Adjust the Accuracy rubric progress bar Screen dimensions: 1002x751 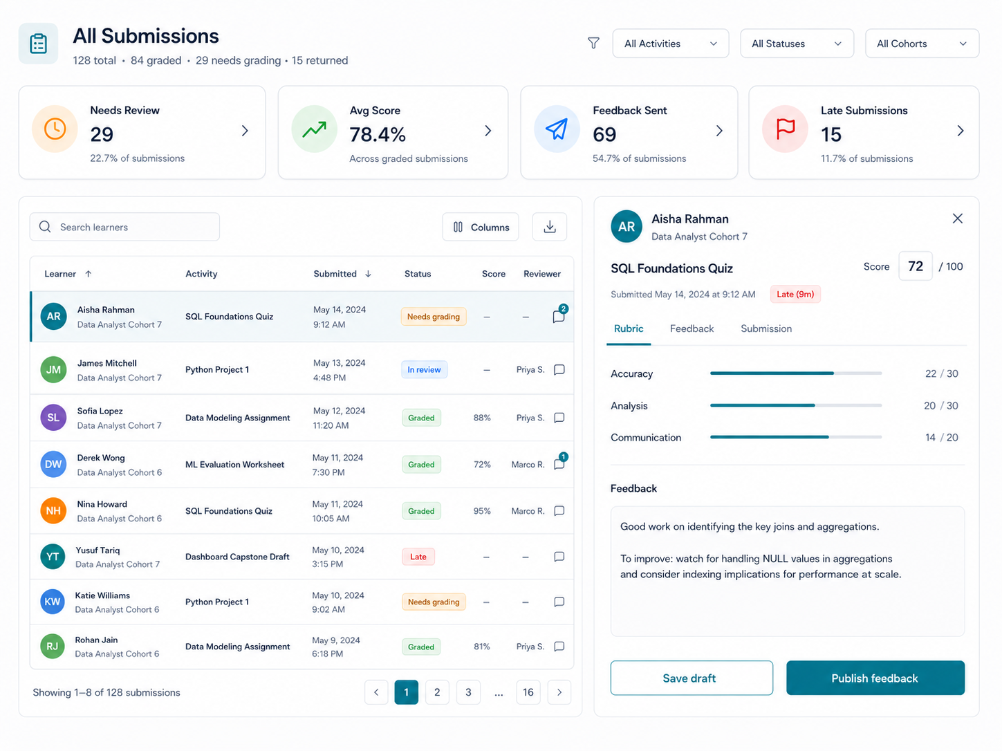pos(796,373)
